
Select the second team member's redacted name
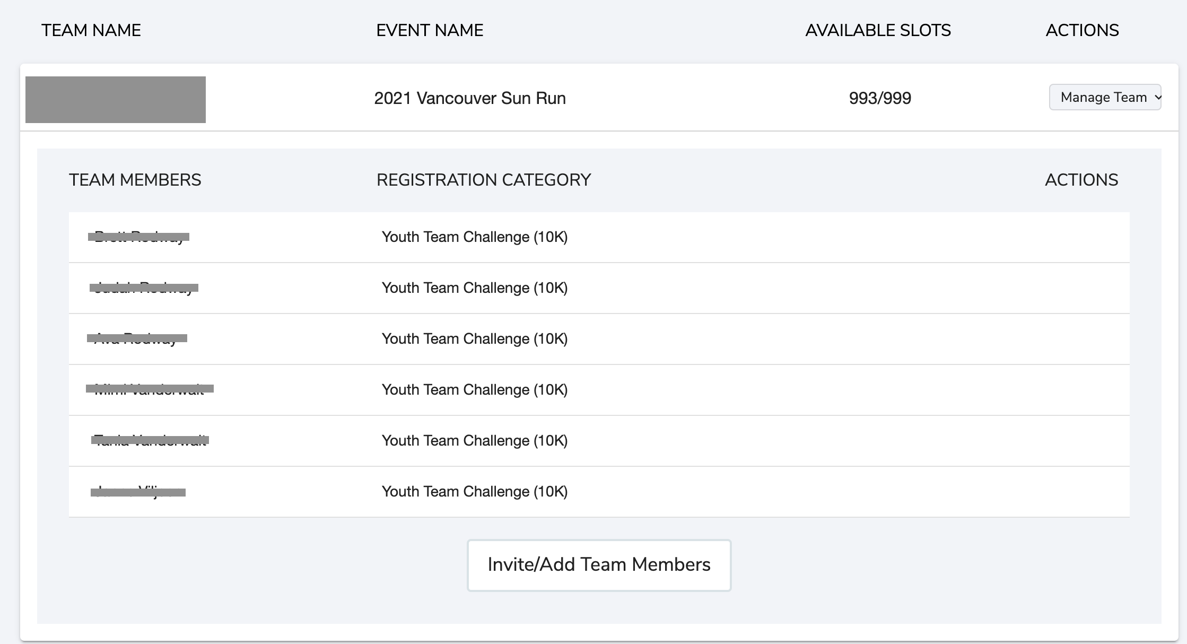coord(144,288)
